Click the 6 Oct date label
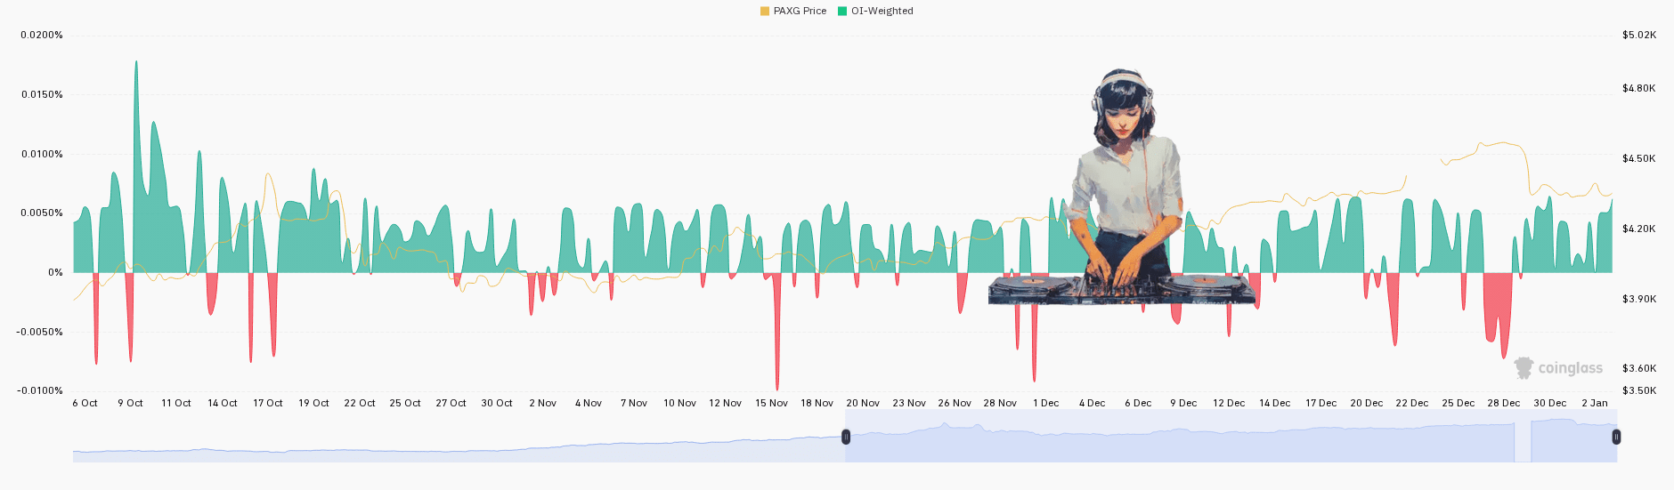 85,403
